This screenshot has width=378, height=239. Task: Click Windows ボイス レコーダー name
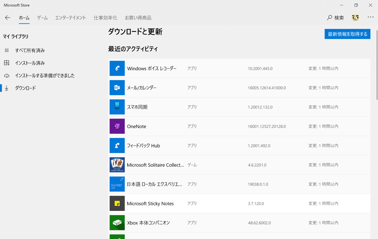(152, 68)
